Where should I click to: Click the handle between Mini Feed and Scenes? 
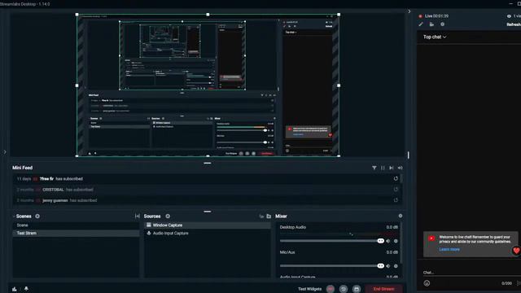click(x=208, y=212)
